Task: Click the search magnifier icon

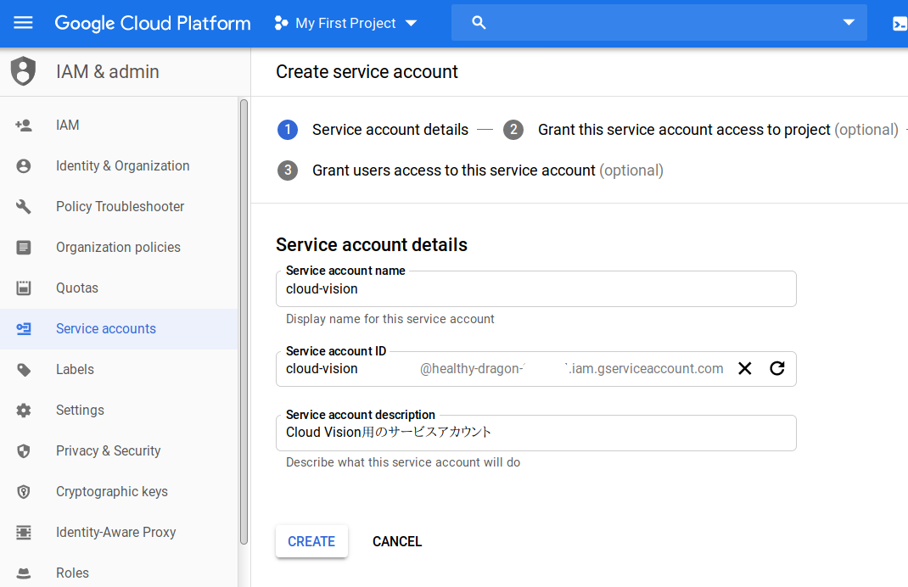Action: (x=479, y=23)
